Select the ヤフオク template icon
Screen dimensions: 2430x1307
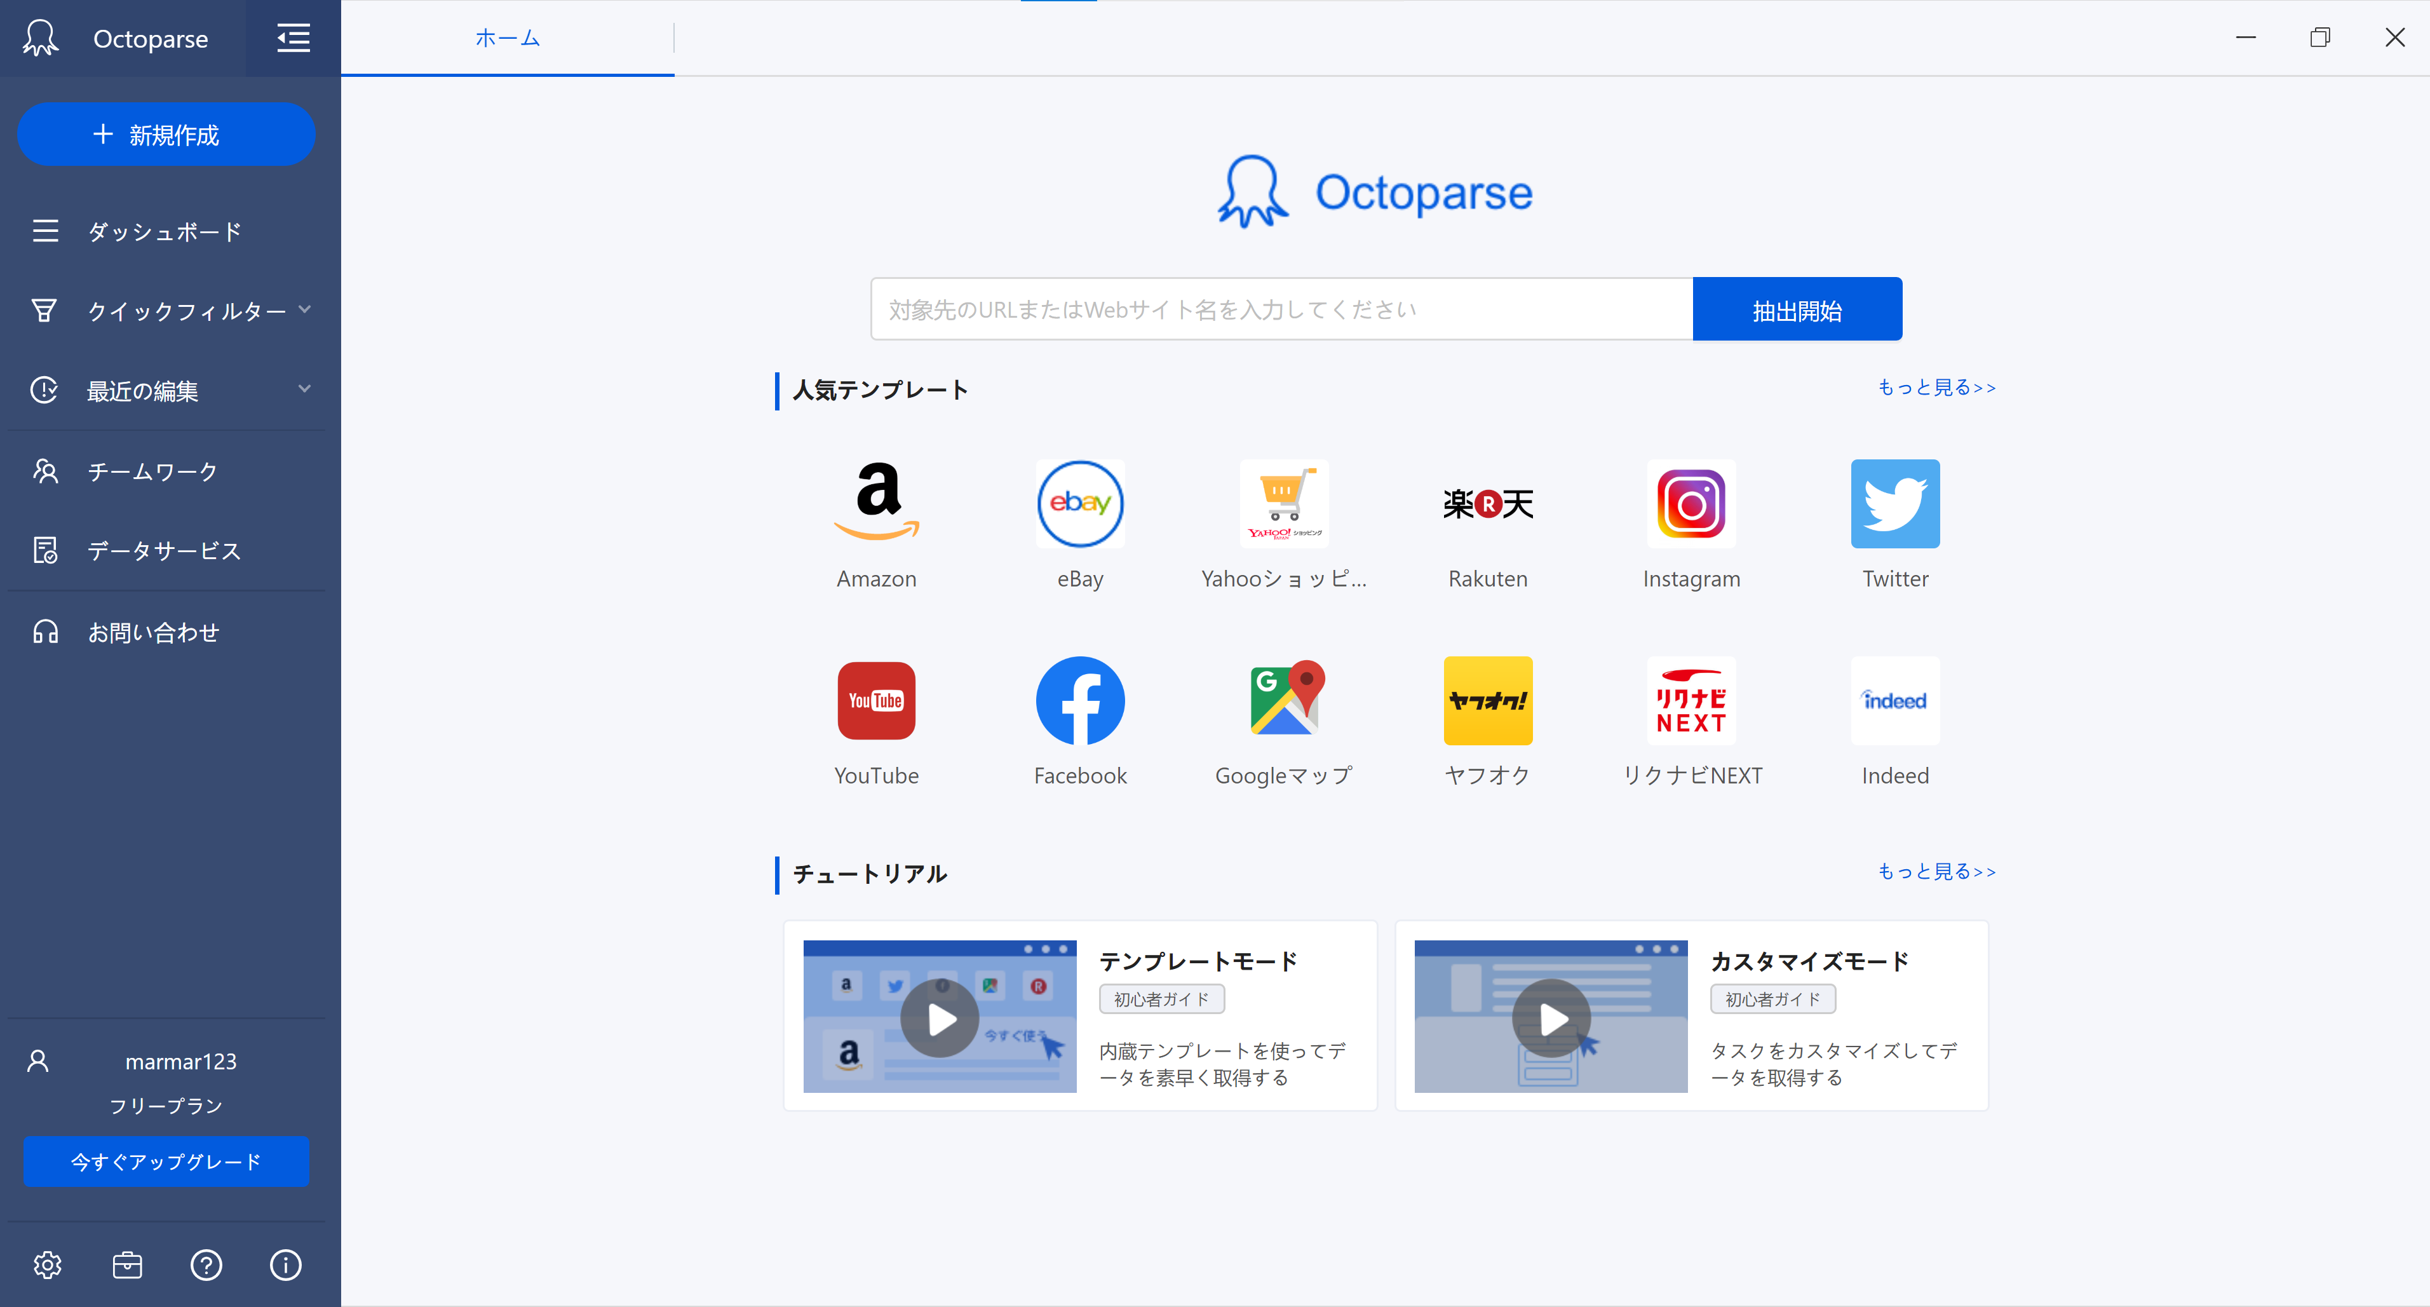coord(1488,700)
